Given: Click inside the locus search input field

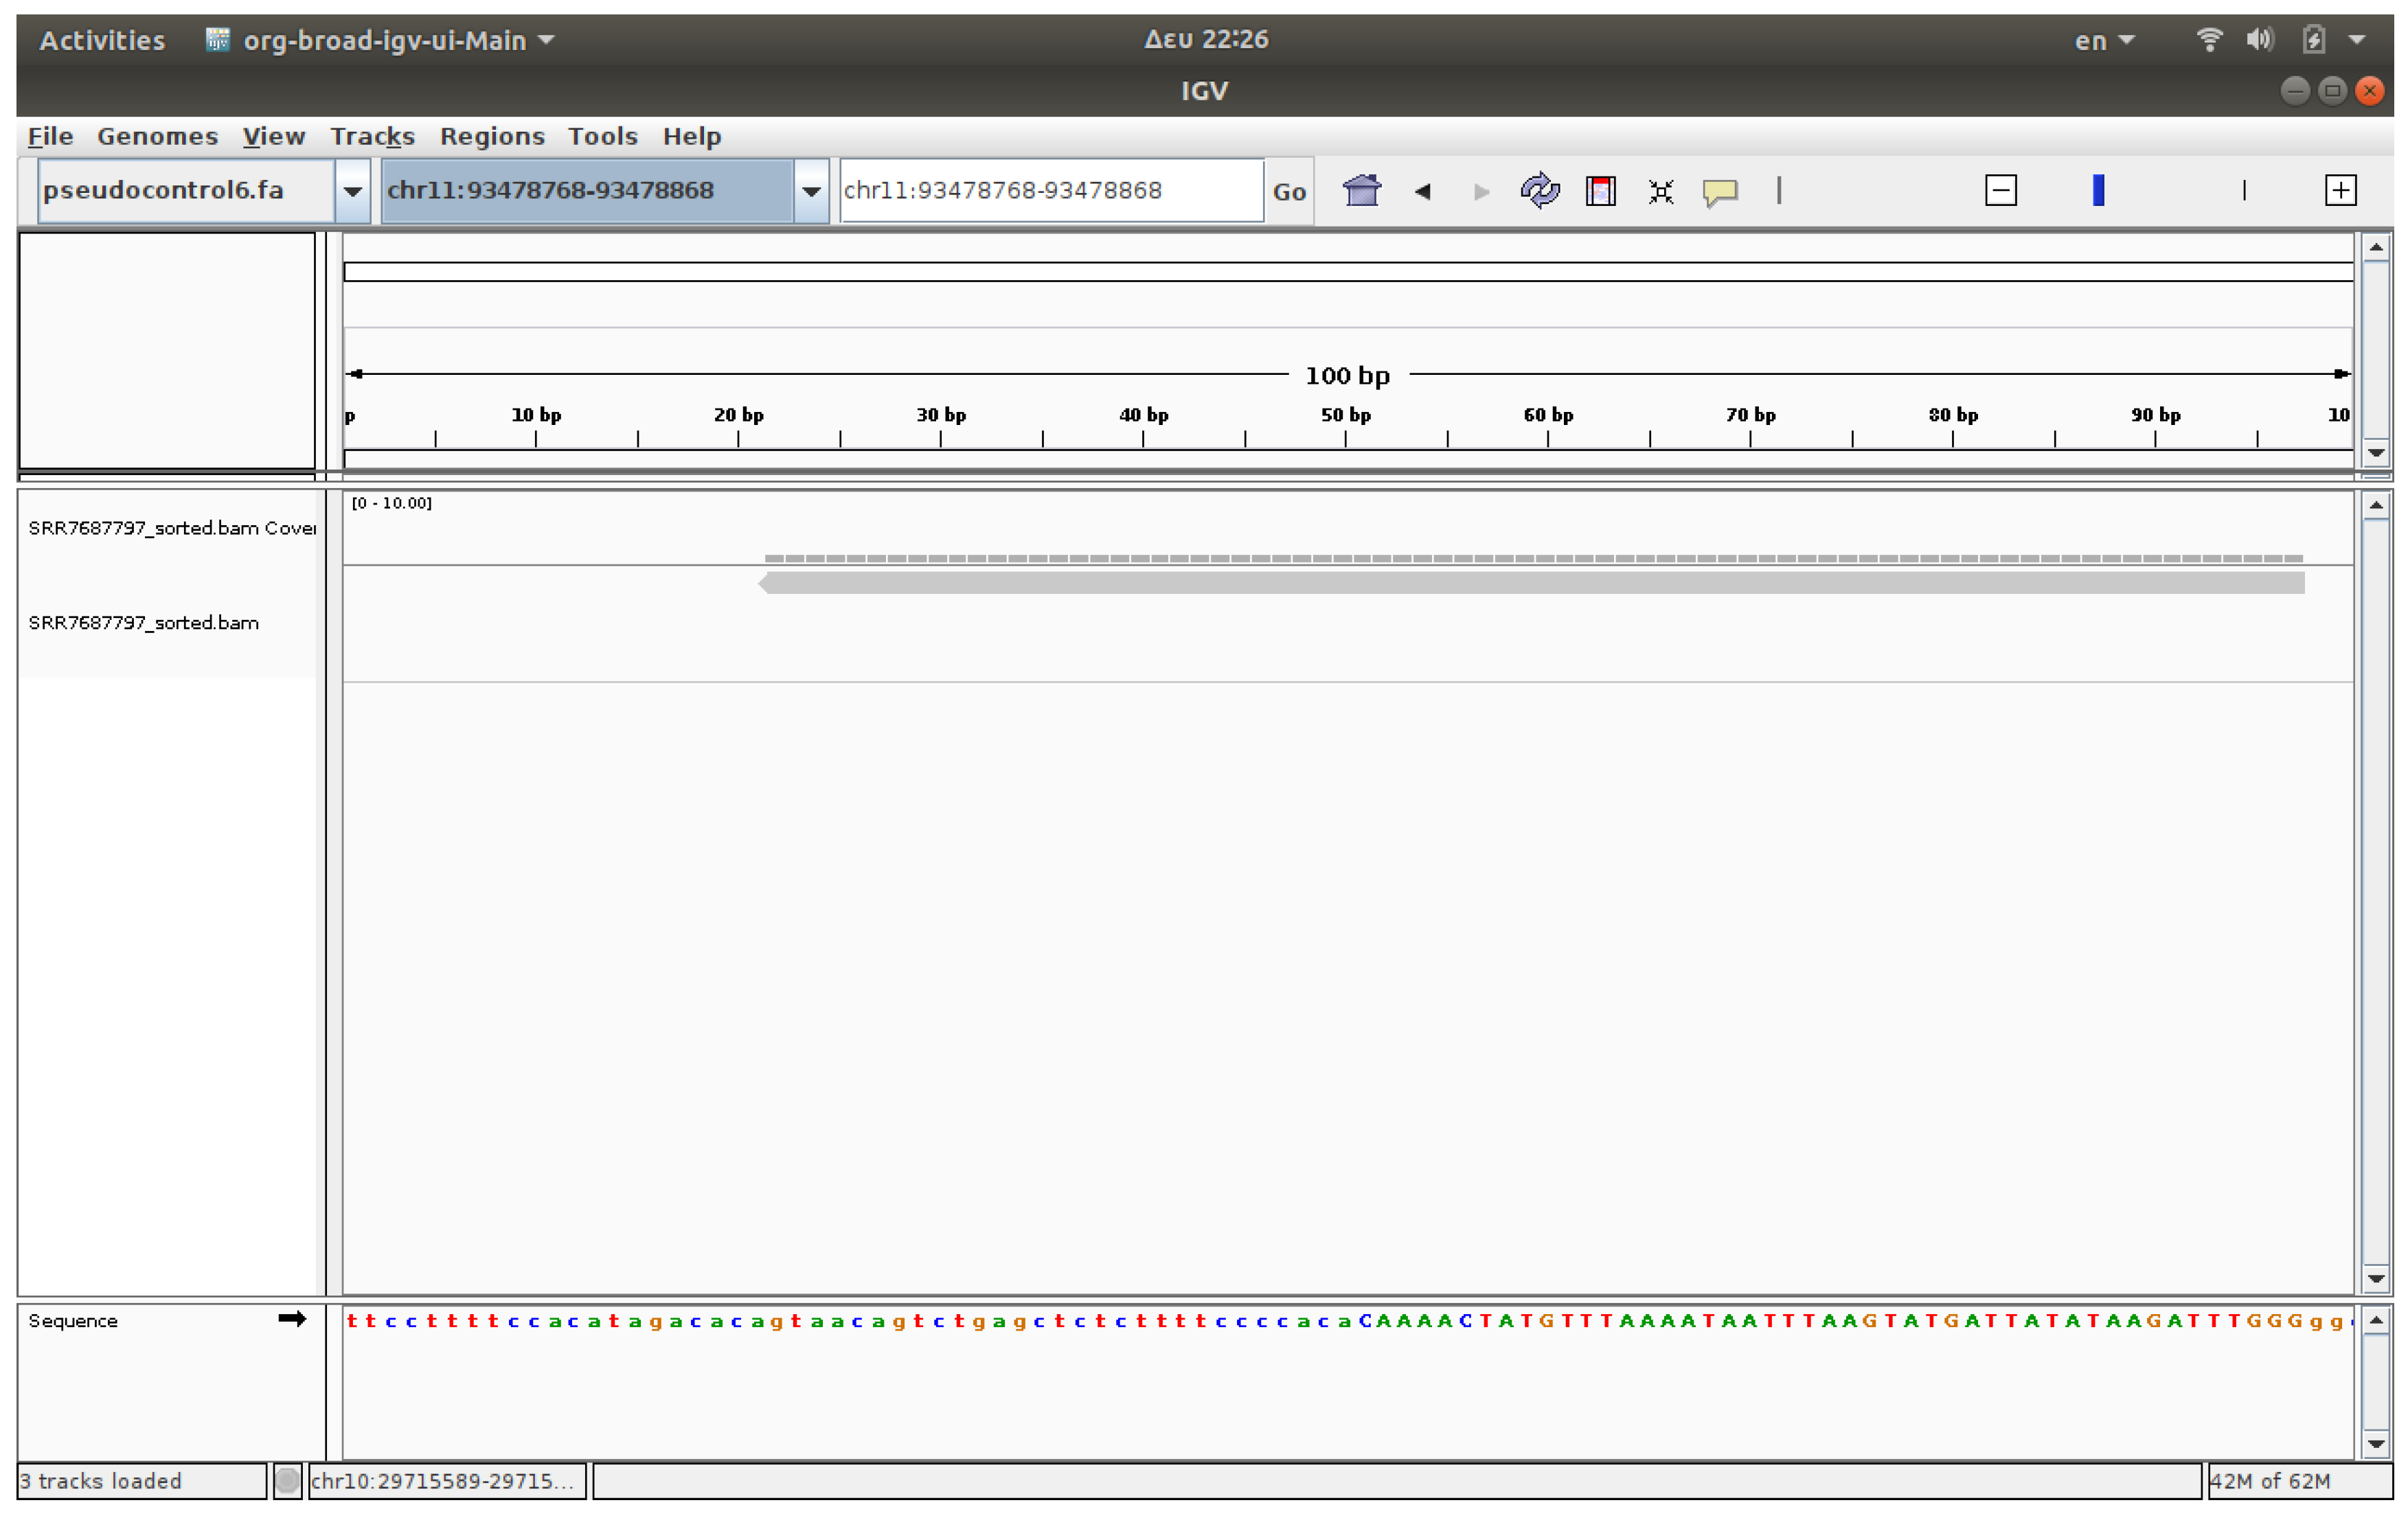Looking at the screenshot, I should click(x=1050, y=190).
